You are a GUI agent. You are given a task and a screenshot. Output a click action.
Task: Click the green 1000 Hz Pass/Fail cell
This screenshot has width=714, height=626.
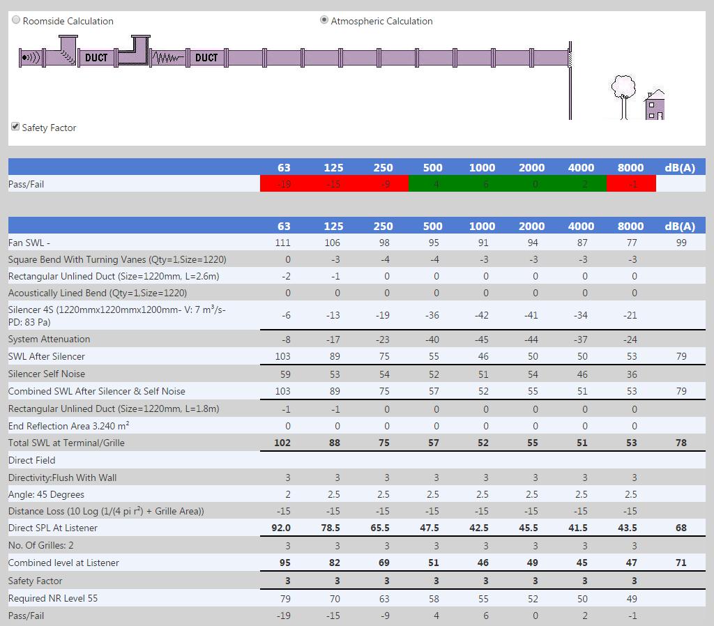pos(482,184)
